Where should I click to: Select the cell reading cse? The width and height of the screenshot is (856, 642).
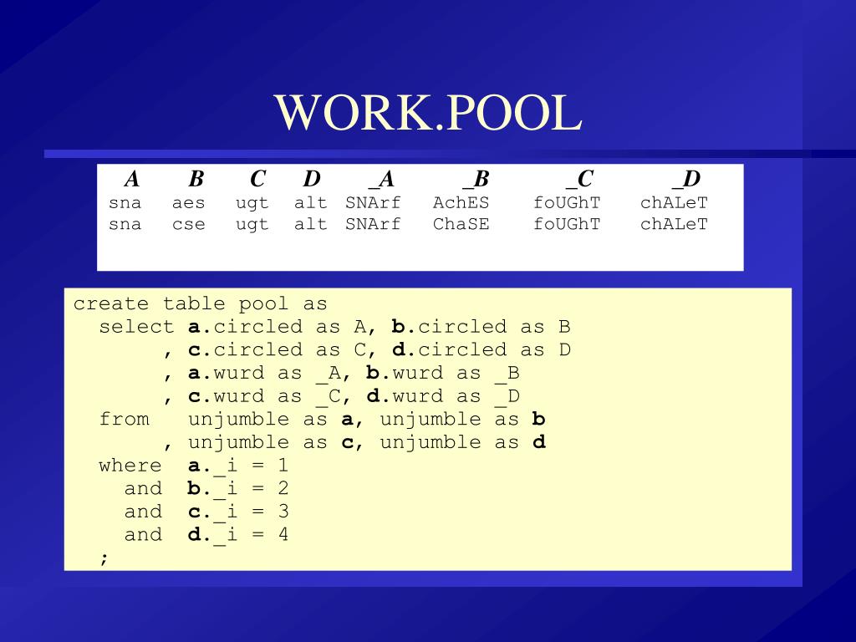click(188, 224)
